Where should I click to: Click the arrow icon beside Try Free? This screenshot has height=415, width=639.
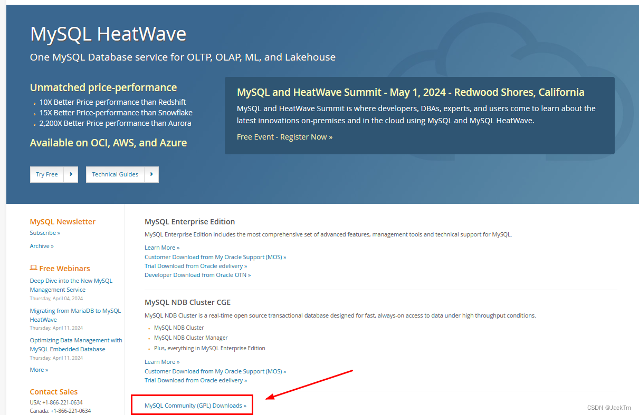pos(71,174)
